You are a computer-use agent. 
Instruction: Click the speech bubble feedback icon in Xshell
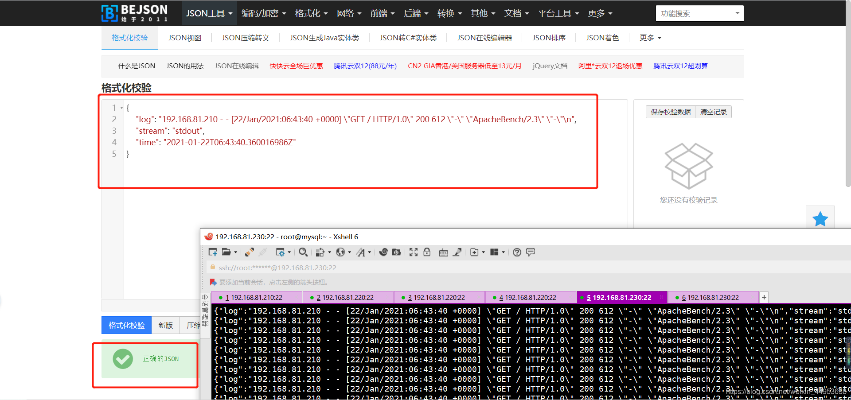(531, 252)
